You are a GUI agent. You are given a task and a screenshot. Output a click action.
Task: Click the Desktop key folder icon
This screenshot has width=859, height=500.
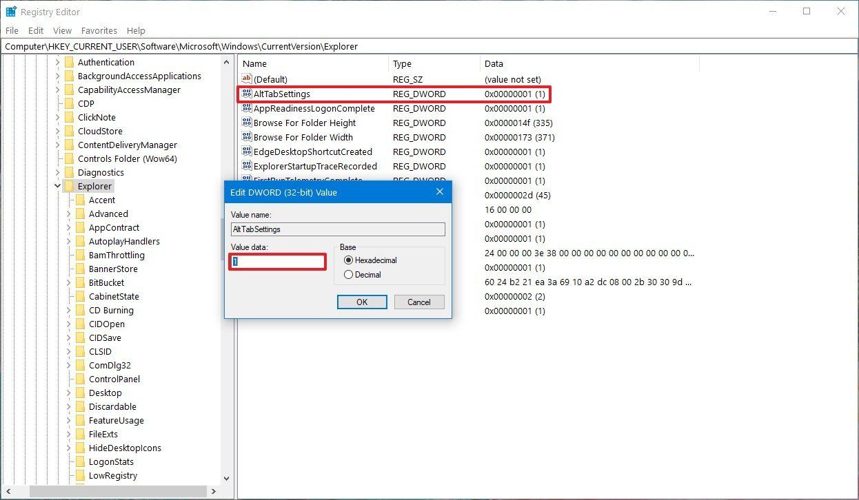tap(80, 393)
